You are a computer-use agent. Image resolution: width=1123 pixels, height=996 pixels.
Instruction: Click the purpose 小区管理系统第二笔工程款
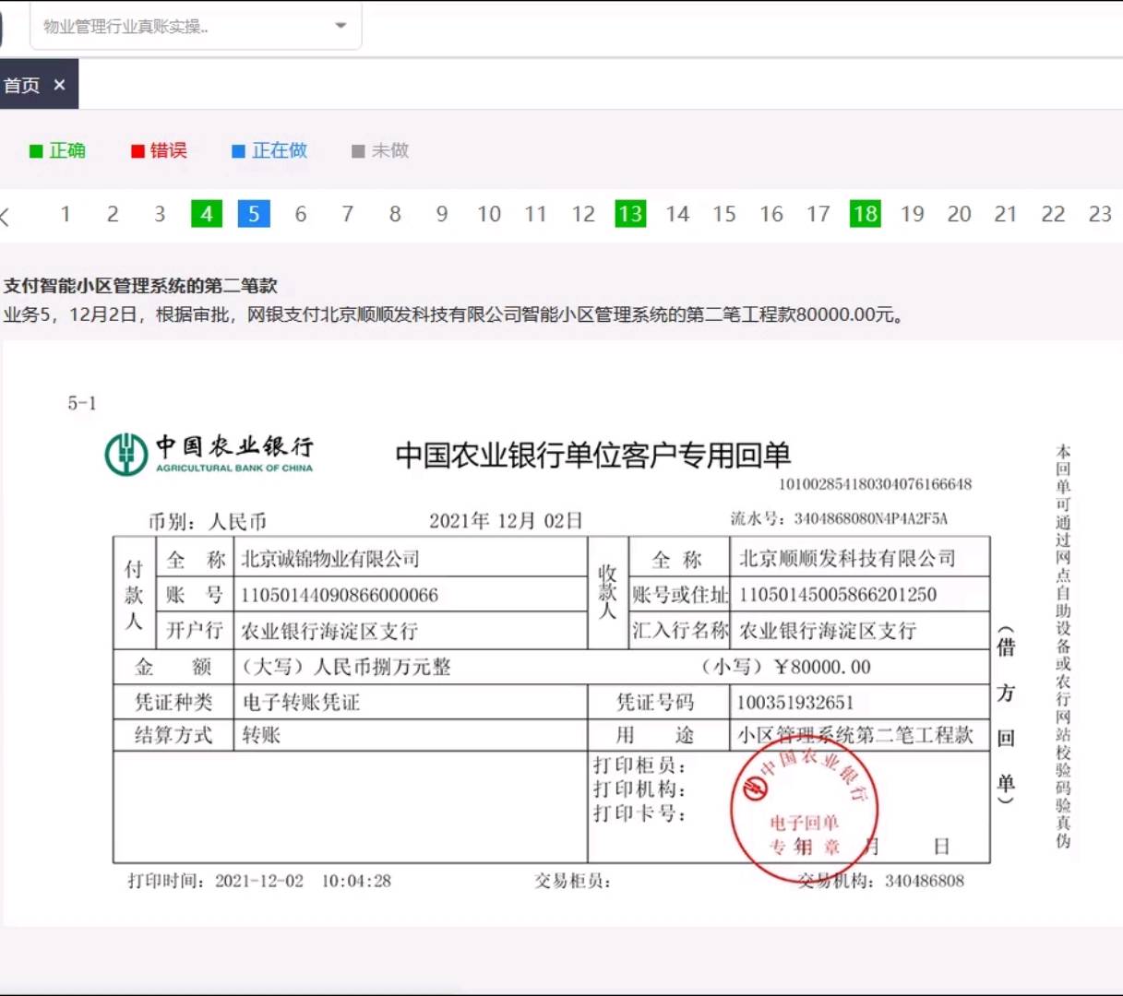(855, 735)
